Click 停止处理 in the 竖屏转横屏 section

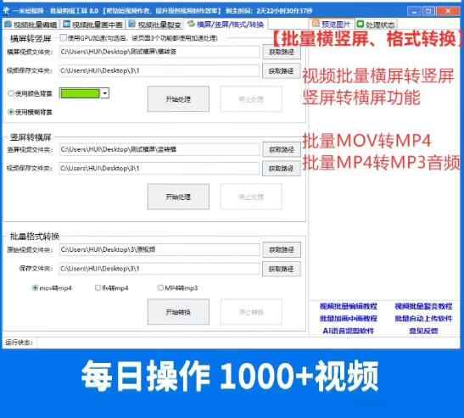point(251,197)
